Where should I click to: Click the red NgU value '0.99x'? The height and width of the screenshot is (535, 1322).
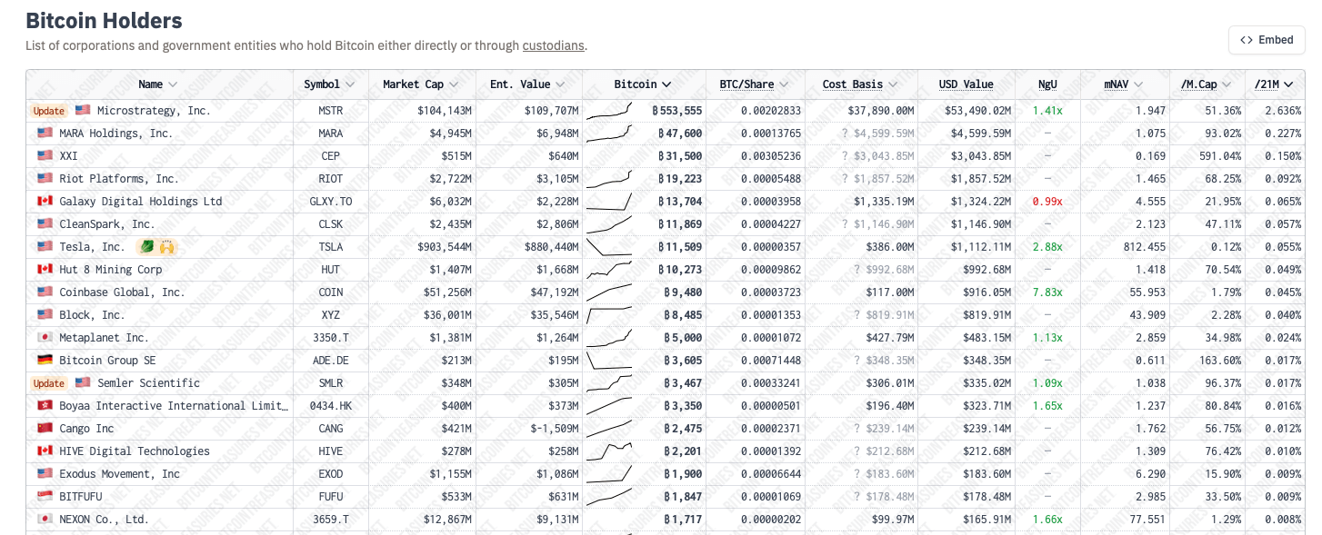click(x=1047, y=202)
